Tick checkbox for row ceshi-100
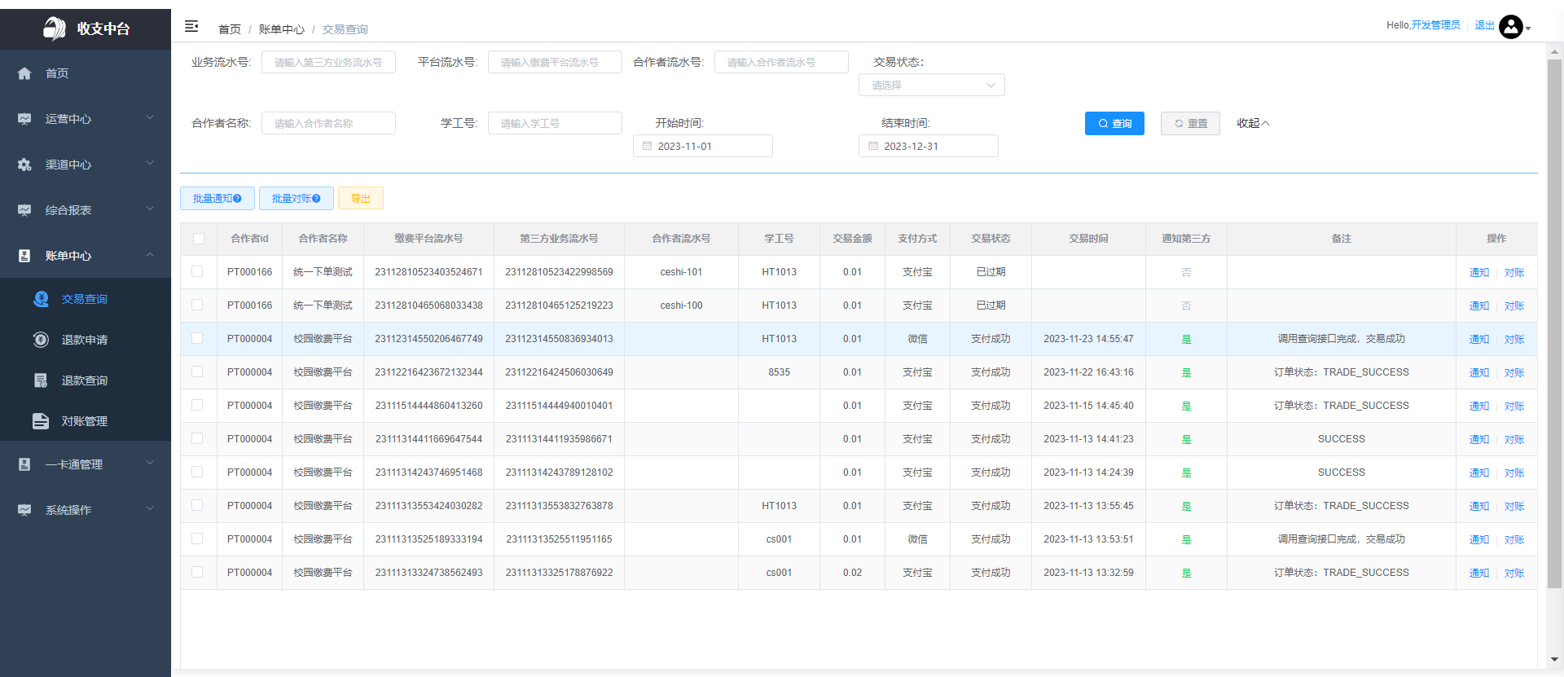 pos(197,305)
